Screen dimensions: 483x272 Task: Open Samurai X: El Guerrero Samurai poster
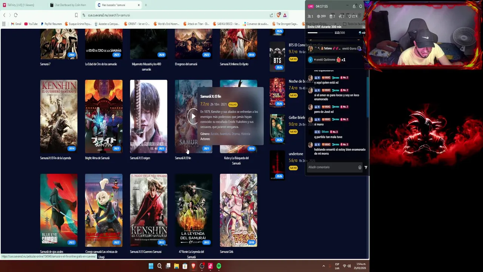click(x=149, y=210)
